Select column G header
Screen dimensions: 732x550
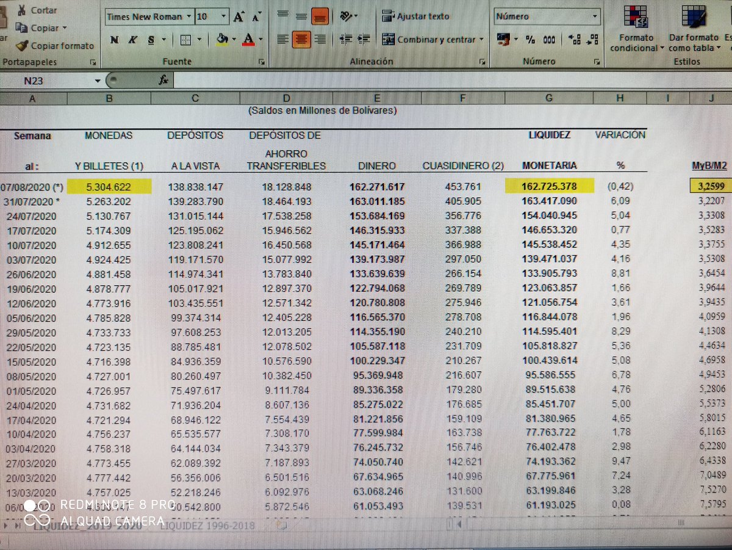pos(549,98)
